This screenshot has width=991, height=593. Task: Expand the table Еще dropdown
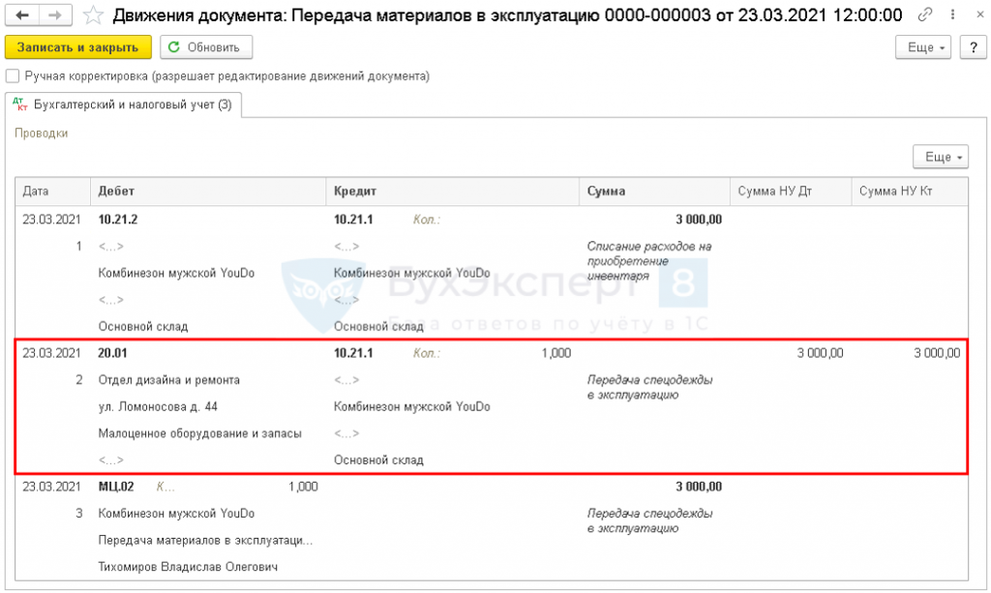coord(941,157)
